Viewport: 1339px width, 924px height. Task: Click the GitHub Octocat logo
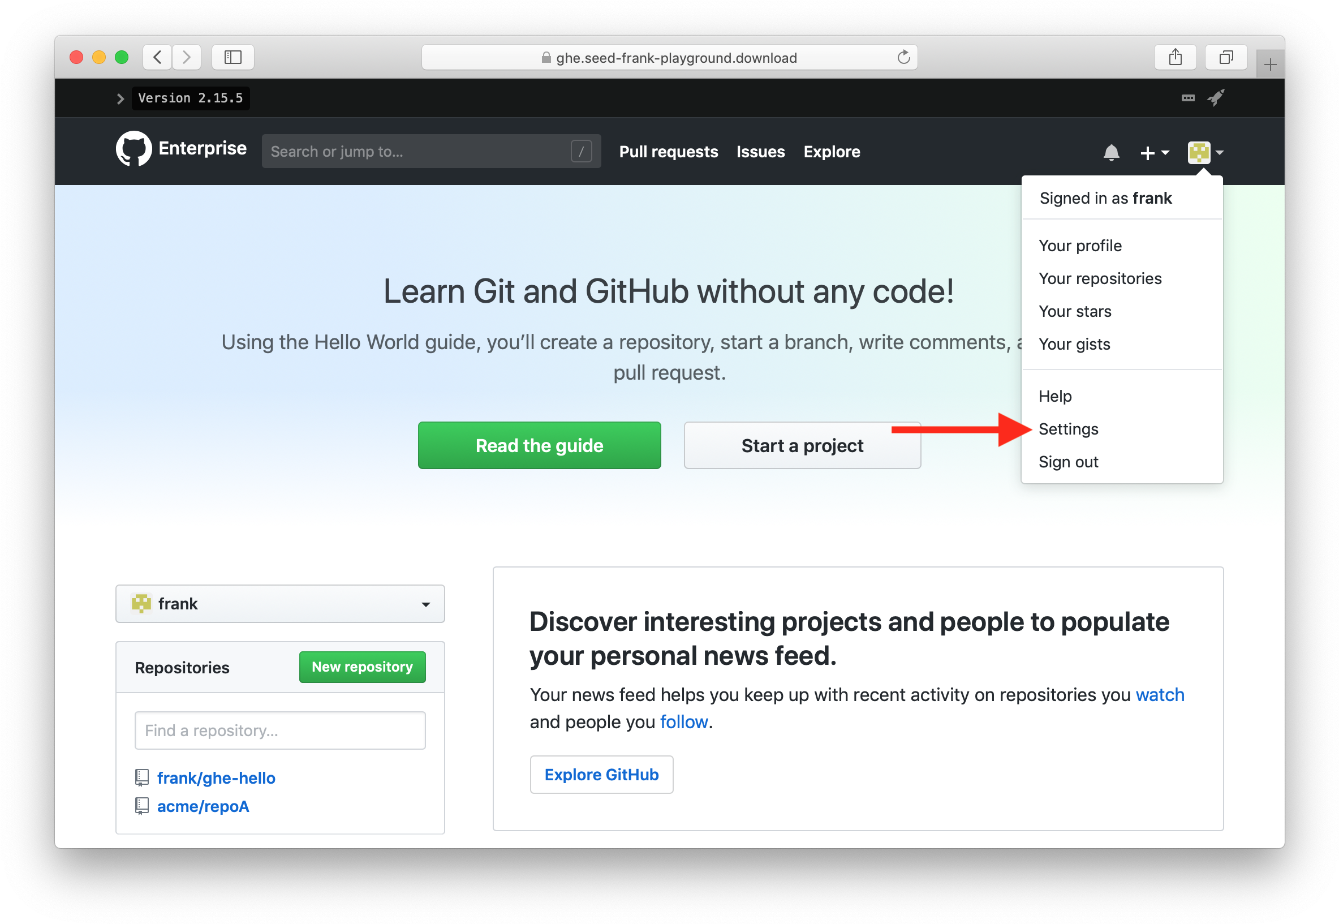(134, 149)
